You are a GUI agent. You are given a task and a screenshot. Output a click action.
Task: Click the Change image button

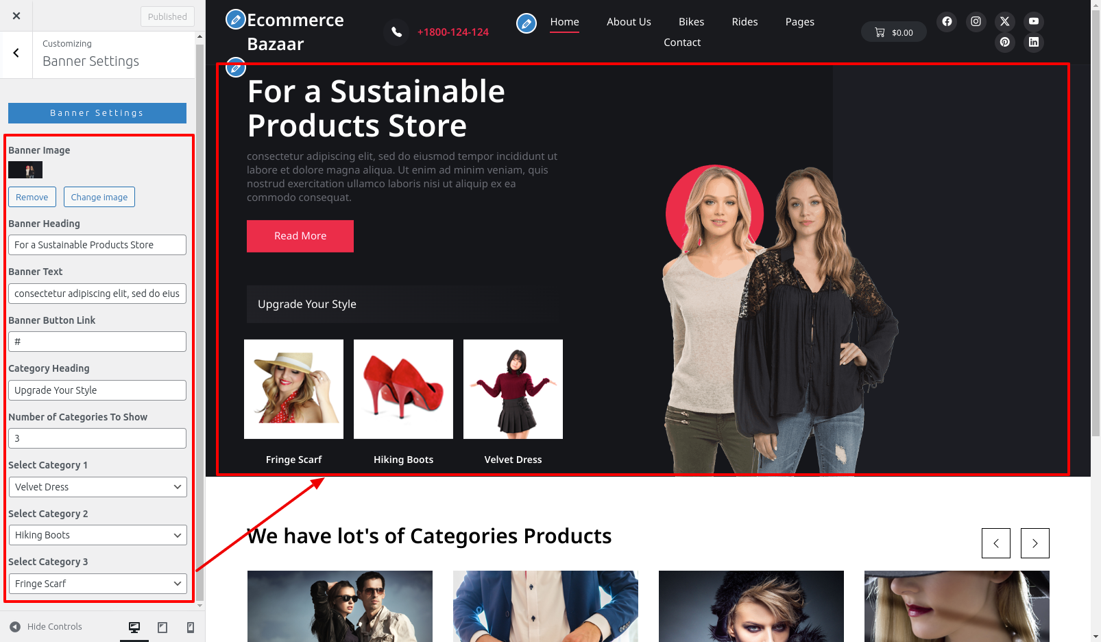coord(99,197)
